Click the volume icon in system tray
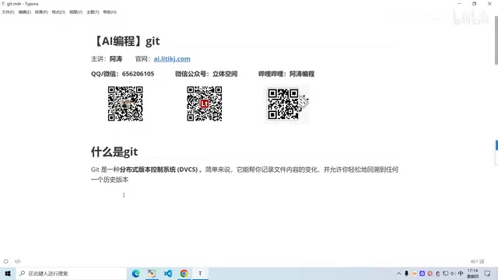498x280 pixels. pos(453,273)
